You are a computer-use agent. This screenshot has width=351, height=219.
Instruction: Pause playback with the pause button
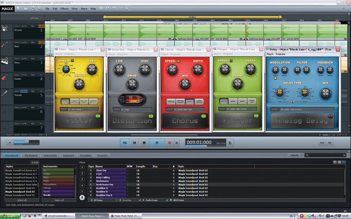157,143
